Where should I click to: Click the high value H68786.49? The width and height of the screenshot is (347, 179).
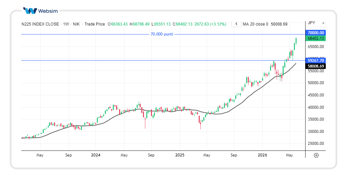139,24
